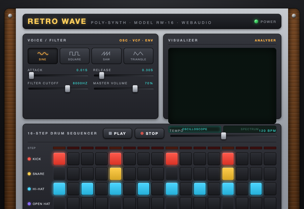Disable Hi-Hat step 3 pad
The width and height of the screenshot is (304, 209).
point(87,189)
